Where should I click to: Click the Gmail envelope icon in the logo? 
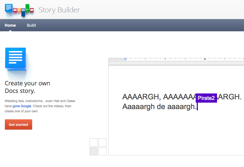[x=15, y=10]
